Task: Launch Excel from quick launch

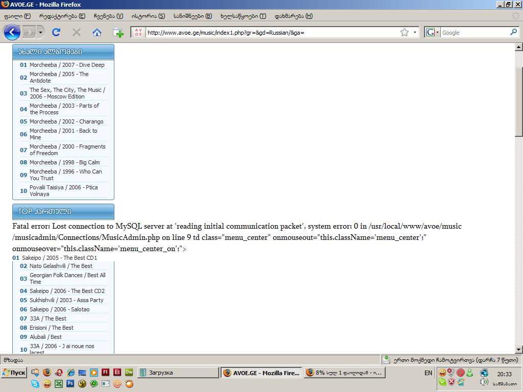Action: pos(59,384)
